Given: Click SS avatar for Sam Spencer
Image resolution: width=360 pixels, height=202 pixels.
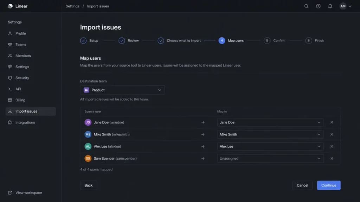Looking at the screenshot, I should tap(88, 159).
